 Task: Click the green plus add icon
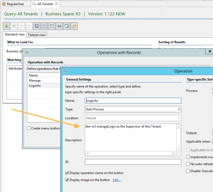pyautogui.click(x=6, y=26)
